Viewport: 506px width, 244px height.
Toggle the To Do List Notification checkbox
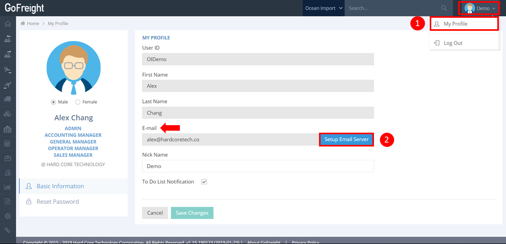(x=204, y=182)
